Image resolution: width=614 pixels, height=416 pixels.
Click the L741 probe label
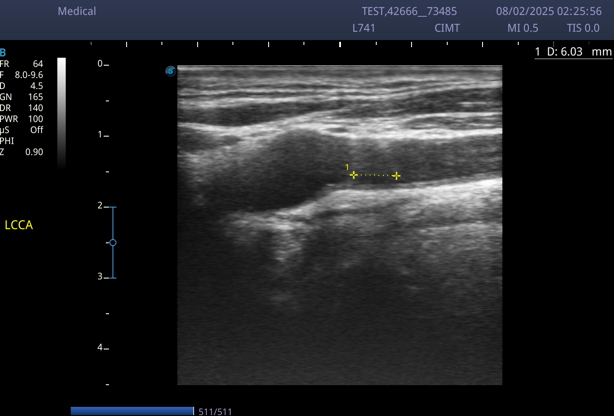point(364,28)
